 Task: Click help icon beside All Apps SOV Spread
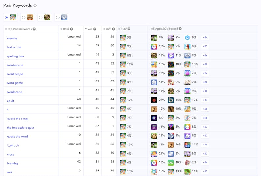[x=180, y=29]
